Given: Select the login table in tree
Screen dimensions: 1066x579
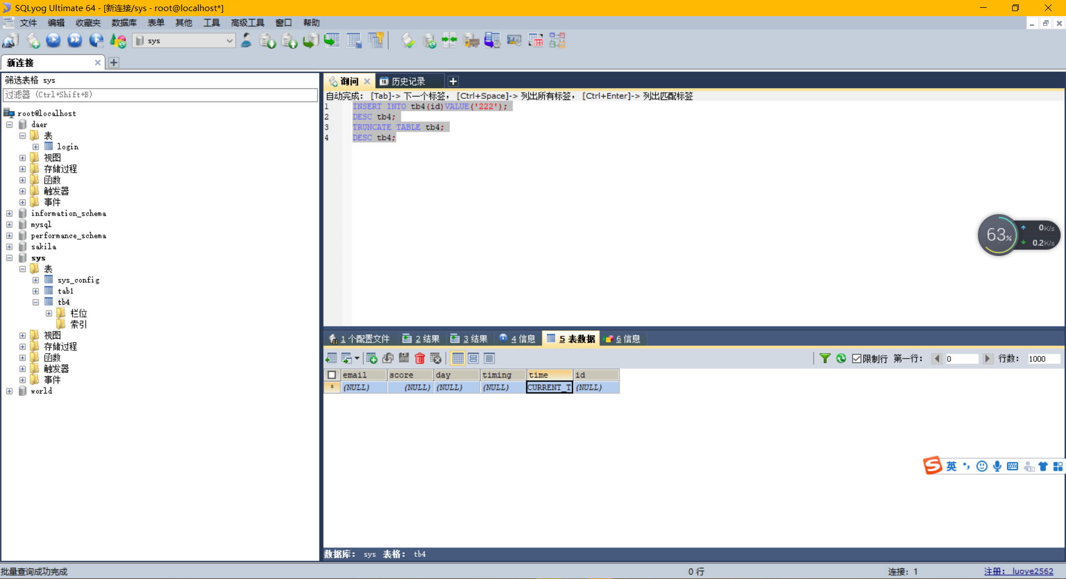Looking at the screenshot, I should coord(67,147).
